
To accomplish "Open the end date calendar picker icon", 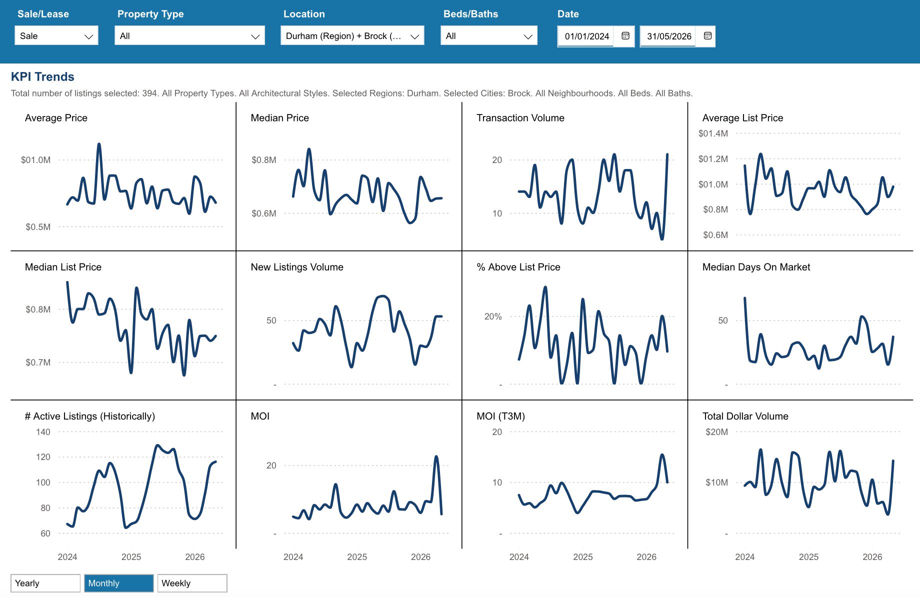I will 707,36.
